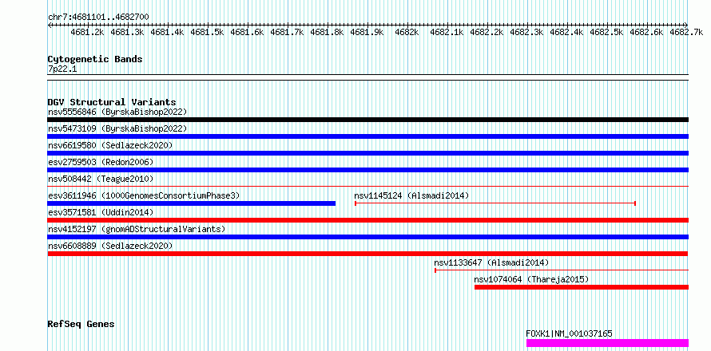Open nsv4152197 (gnomADStructuralVariants) label
711x351 pixels.
click(x=137, y=229)
